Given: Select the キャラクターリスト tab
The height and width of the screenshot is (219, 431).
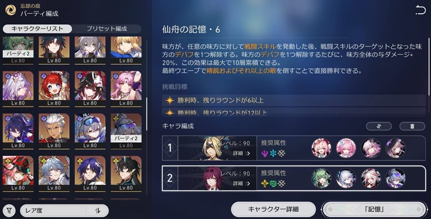Looking at the screenshot, I should pos(37,28).
